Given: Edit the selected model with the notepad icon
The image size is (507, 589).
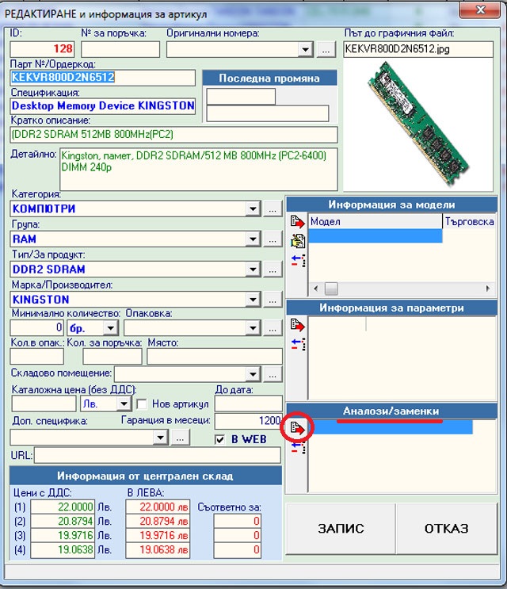Looking at the screenshot, I should pos(298,241).
